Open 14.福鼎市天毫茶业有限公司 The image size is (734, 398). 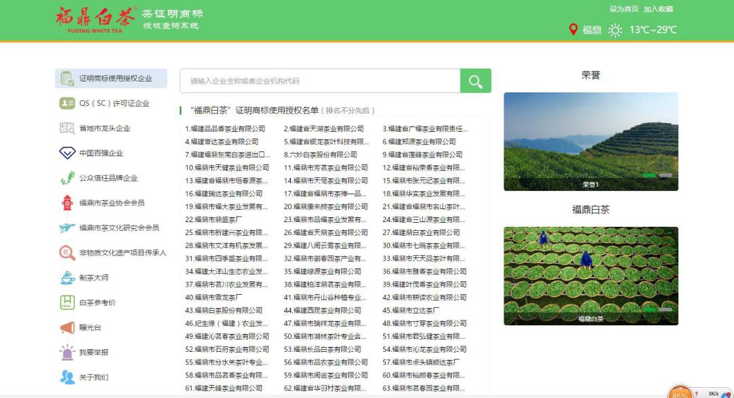326,181
